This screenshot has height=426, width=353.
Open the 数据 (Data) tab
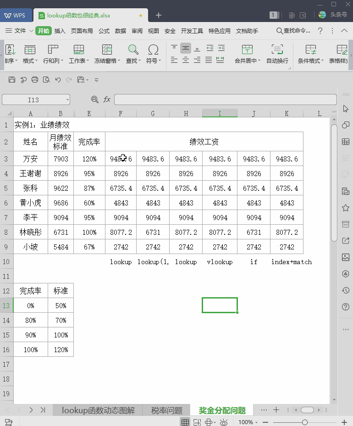click(120, 31)
